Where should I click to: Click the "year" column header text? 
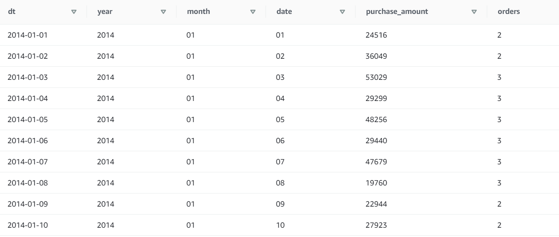point(104,12)
